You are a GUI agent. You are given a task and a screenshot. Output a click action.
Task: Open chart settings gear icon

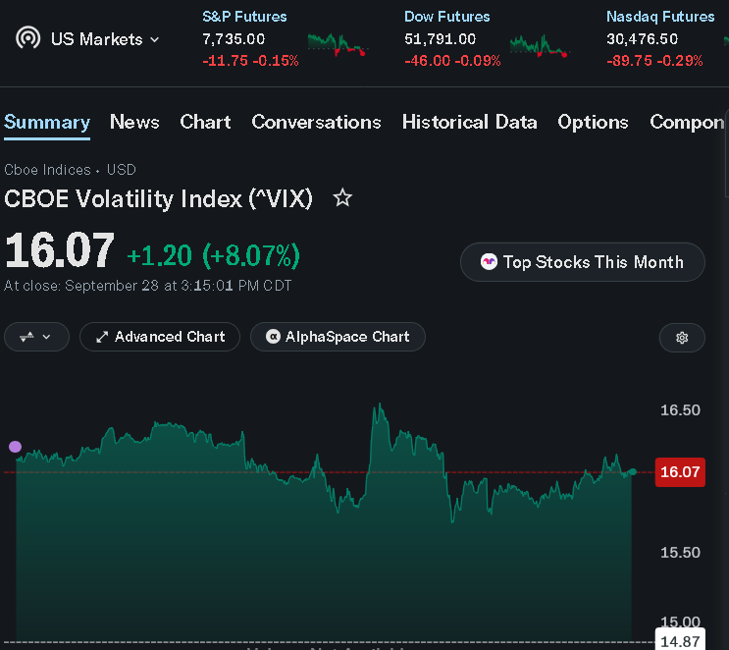[682, 338]
